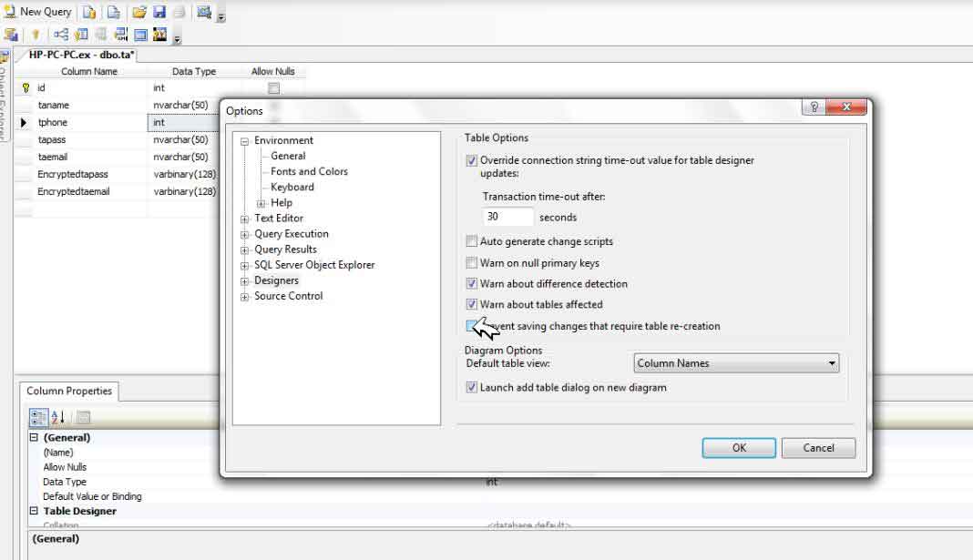
Task: Switch Column Properties to Categorized view
Action: pos(38,417)
